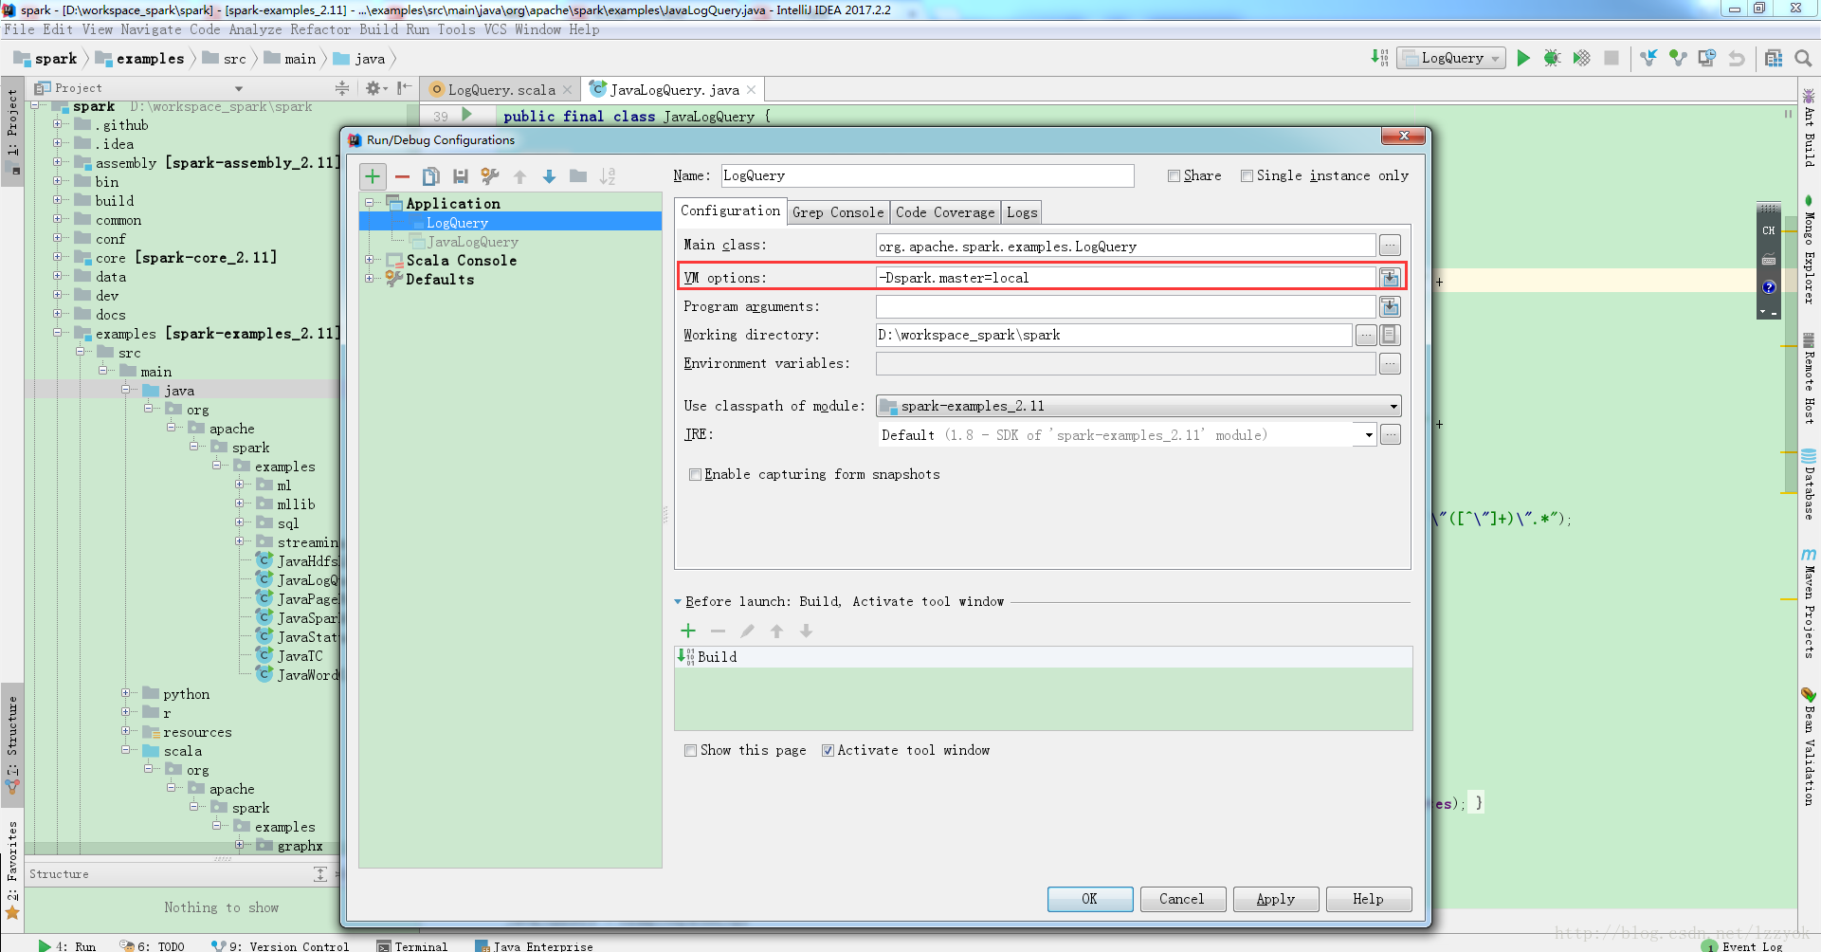Switch to Logs tab
Image resolution: width=1821 pixels, height=952 pixels.
(1022, 212)
